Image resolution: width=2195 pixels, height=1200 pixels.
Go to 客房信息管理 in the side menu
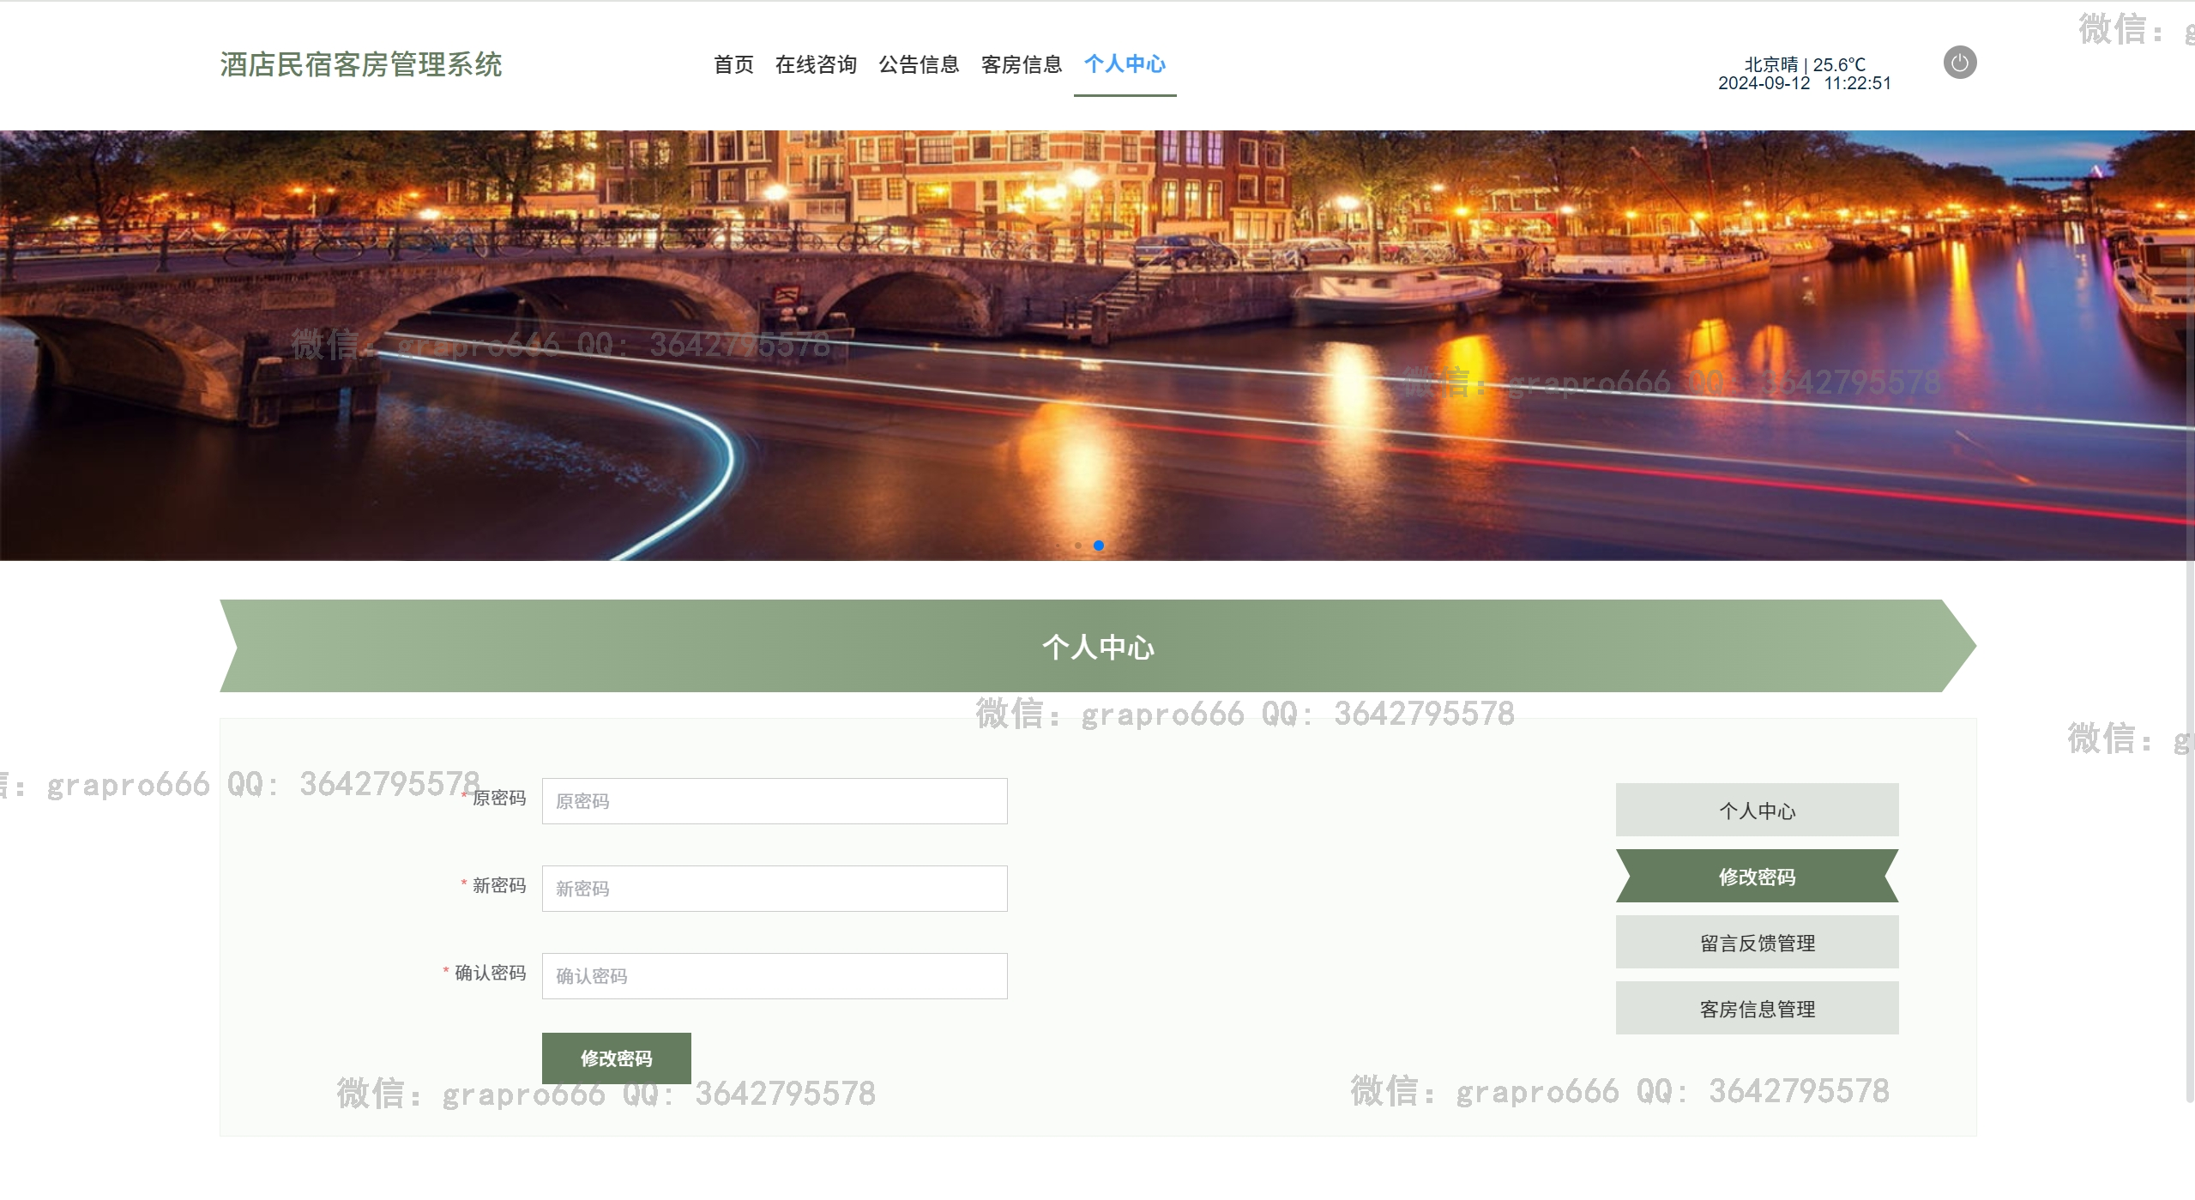(x=1757, y=1009)
